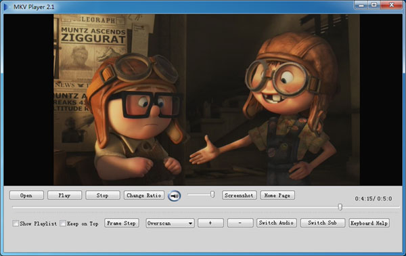Open the Home Page button
The height and width of the screenshot is (256, 406).
277,195
